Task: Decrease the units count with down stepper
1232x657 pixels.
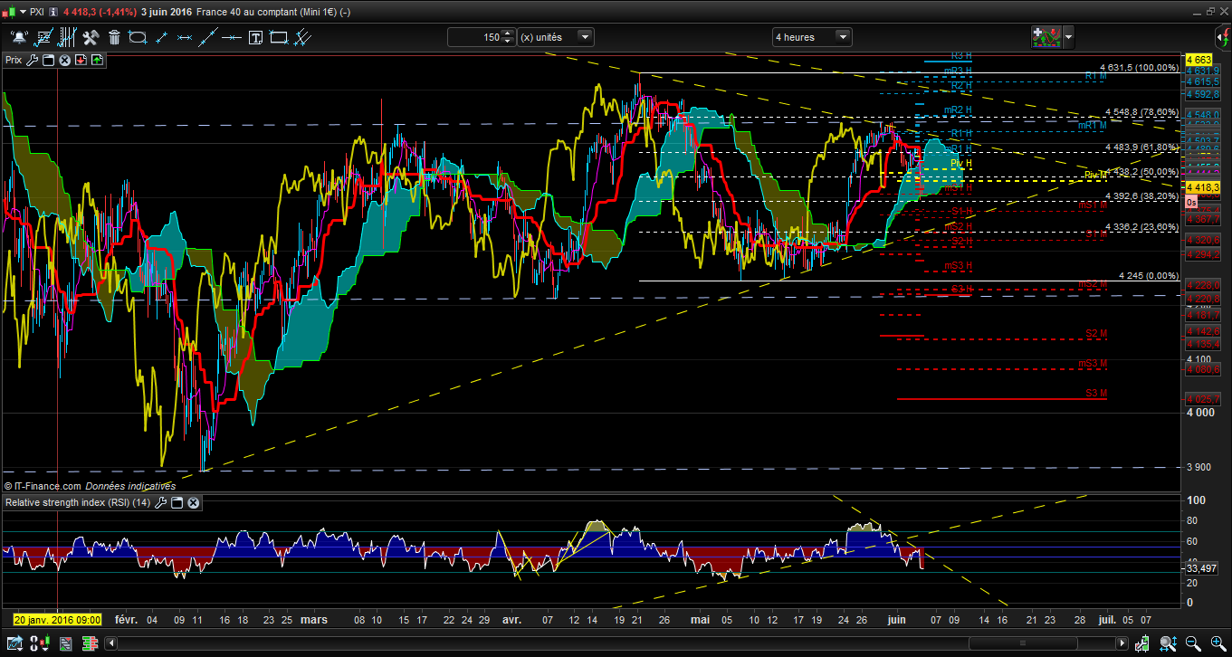Action: 508,42
